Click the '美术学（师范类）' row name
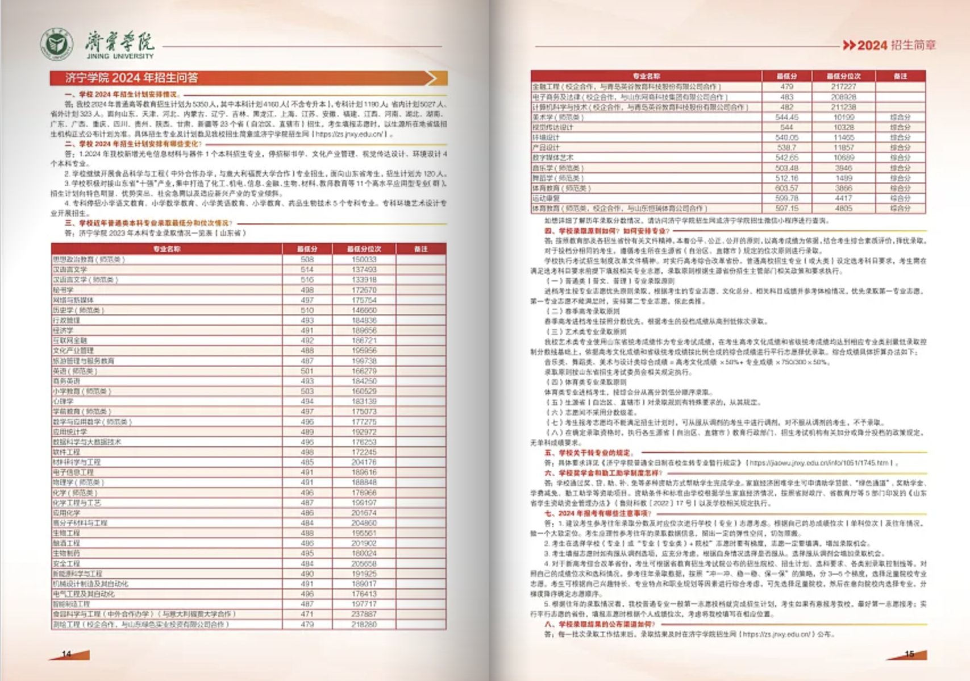Viewport: 970px width, 681px height. click(558, 117)
